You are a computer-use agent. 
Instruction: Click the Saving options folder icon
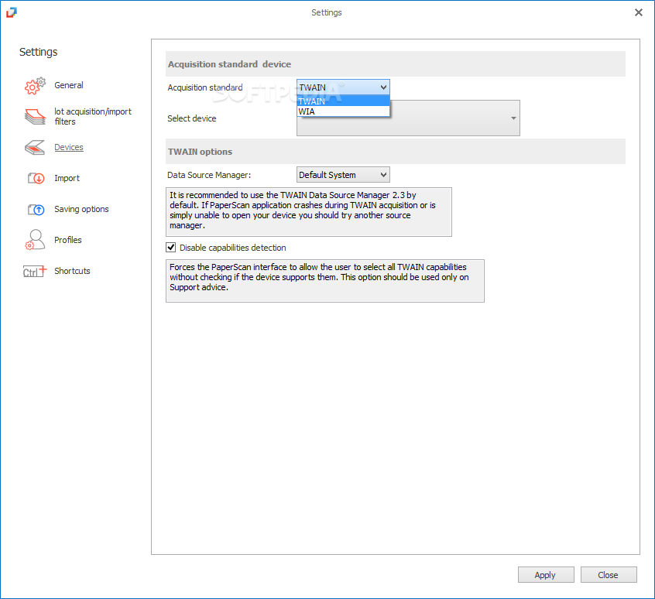point(36,209)
